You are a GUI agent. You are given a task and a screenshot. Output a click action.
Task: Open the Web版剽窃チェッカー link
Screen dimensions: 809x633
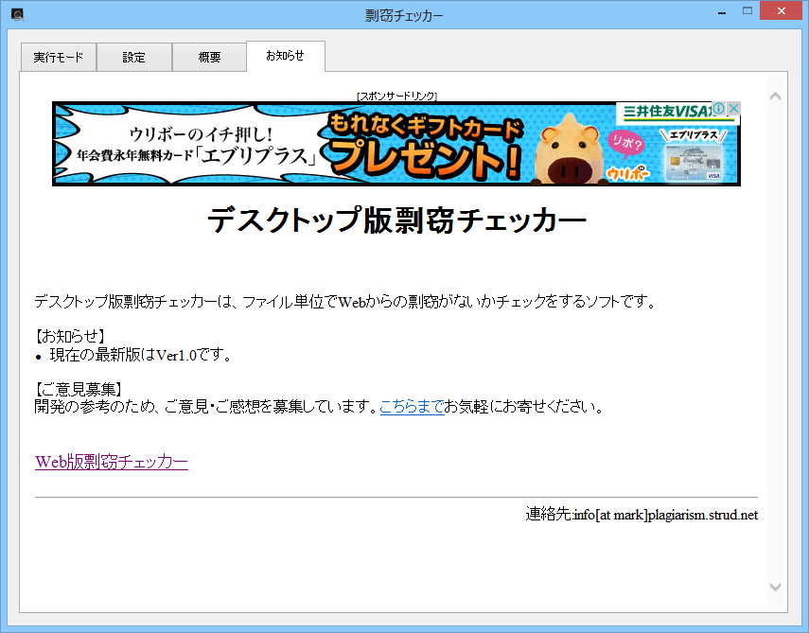[111, 461]
